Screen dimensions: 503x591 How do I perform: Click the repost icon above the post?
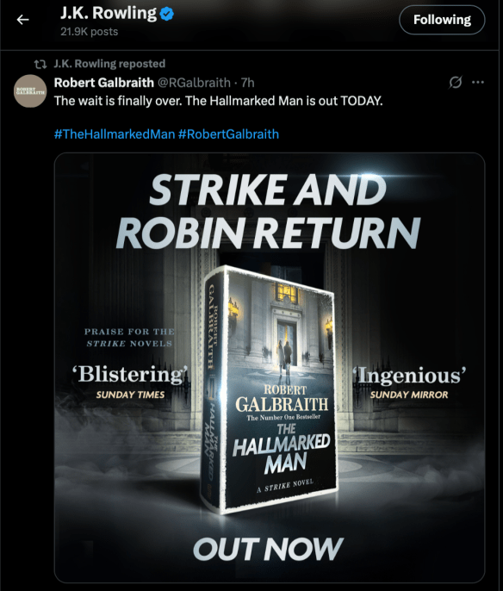tap(40, 64)
